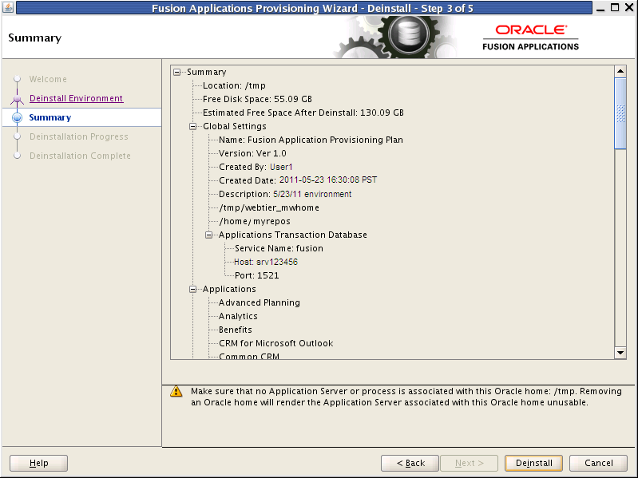This screenshot has height=478, width=638.
Task: Click the Java icon in the title bar
Action: click(x=8, y=7)
